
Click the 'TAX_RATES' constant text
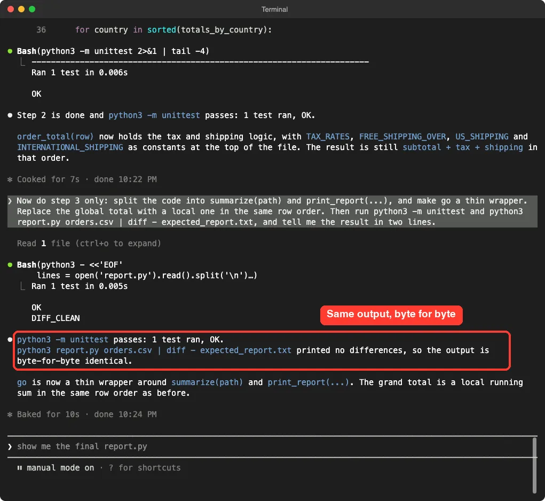coord(327,137)
